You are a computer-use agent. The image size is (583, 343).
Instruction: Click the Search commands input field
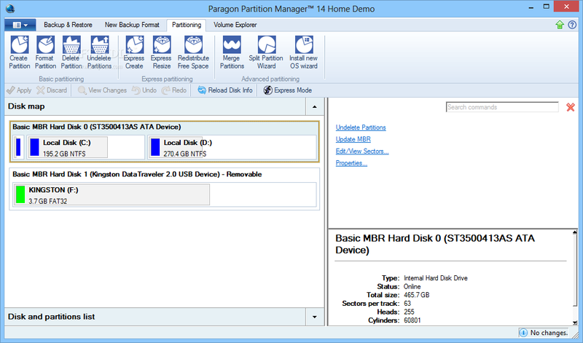(502, 107)
